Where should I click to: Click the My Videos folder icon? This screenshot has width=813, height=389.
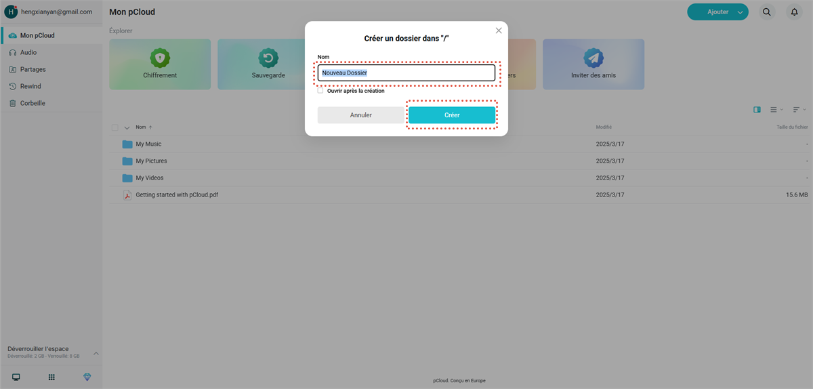[127, 178]
